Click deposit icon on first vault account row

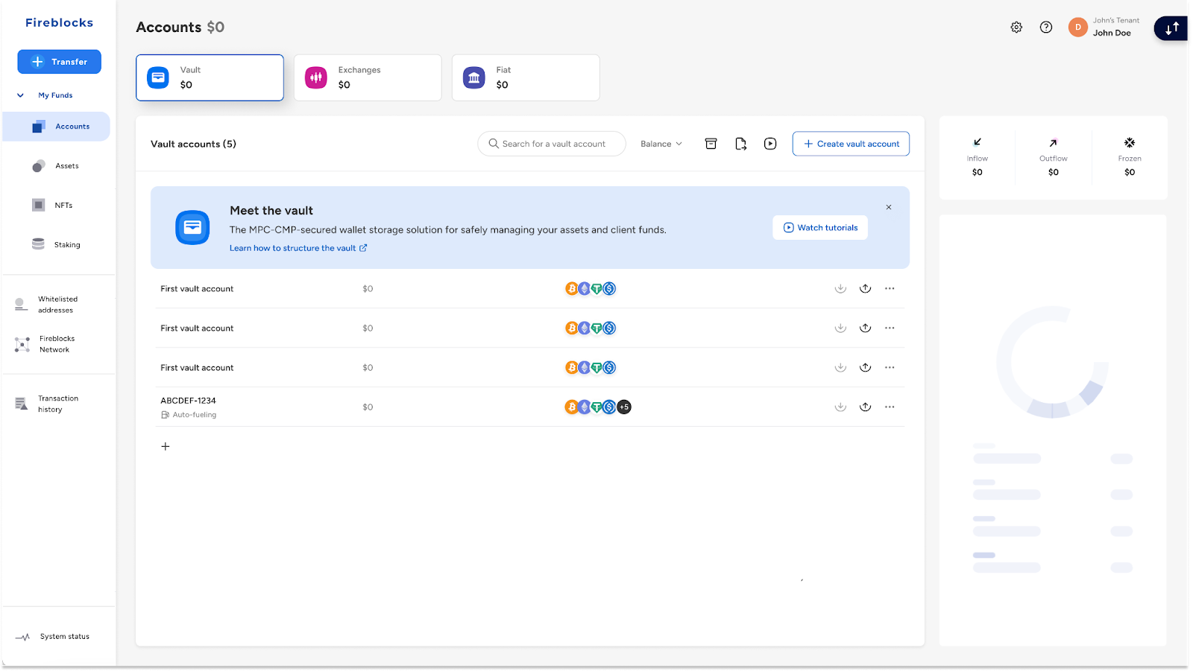pyautogui.click(x=840, y=289)
